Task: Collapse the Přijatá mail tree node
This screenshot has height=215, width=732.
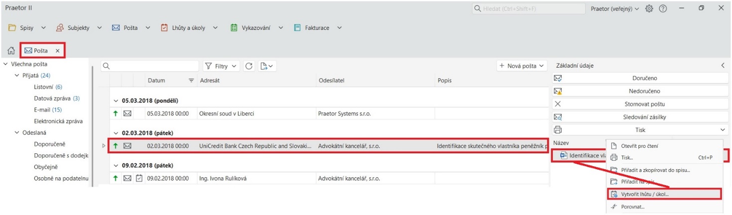Action: [x=16, y=76]
